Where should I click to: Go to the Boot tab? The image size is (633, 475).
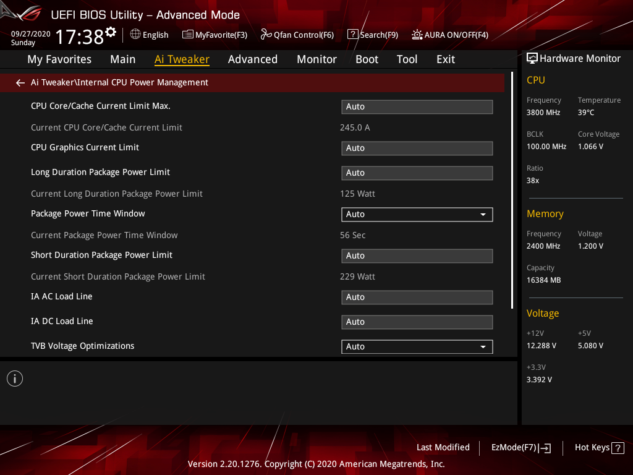[x=367, y=59]
